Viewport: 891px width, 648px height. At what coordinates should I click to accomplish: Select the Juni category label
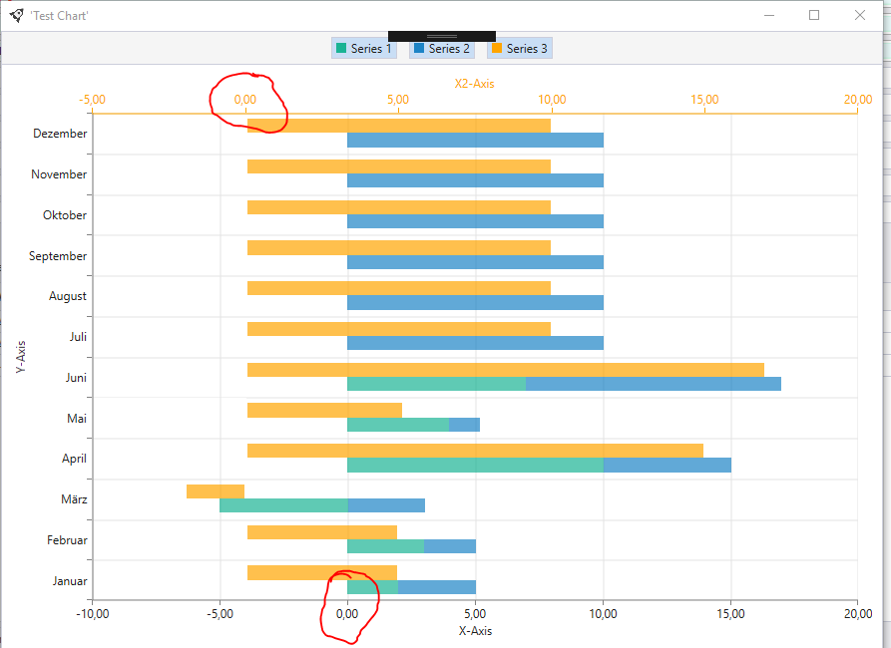coord(76,378)
